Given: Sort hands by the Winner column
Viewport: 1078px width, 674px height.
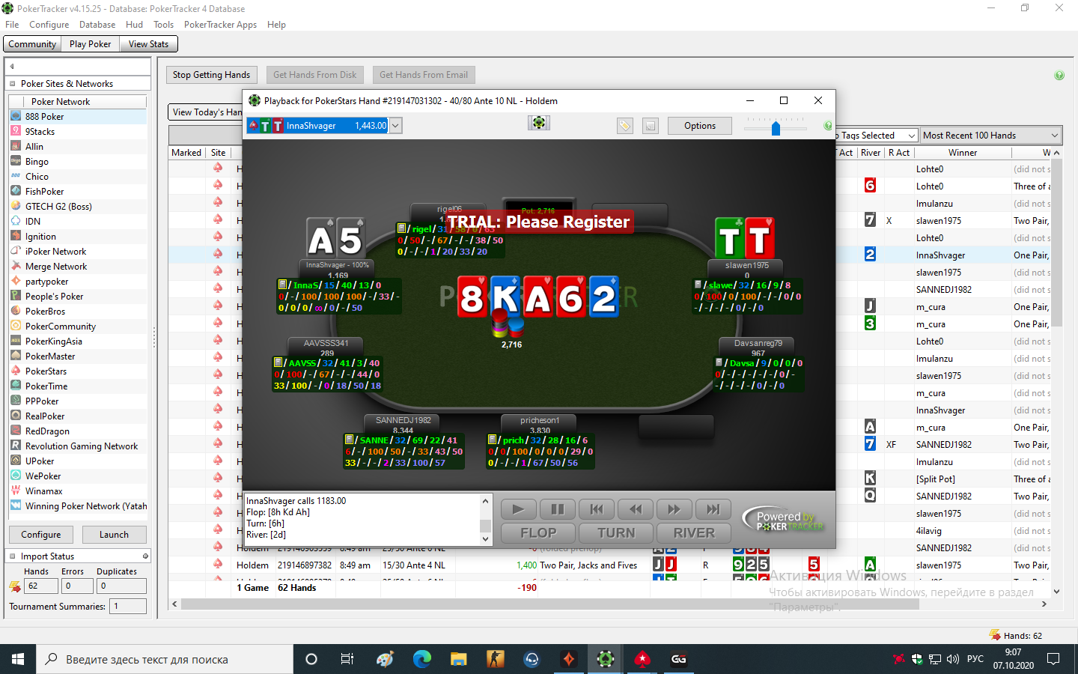Looking at the screenshot, I should [963, 153].
